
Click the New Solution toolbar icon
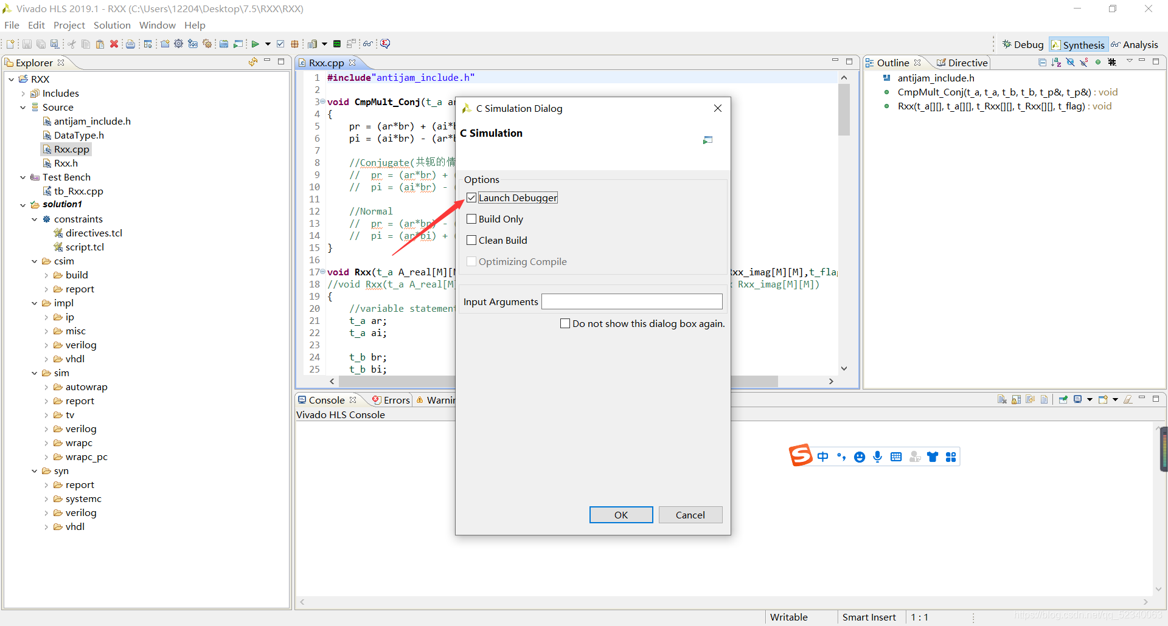point(193,44)
